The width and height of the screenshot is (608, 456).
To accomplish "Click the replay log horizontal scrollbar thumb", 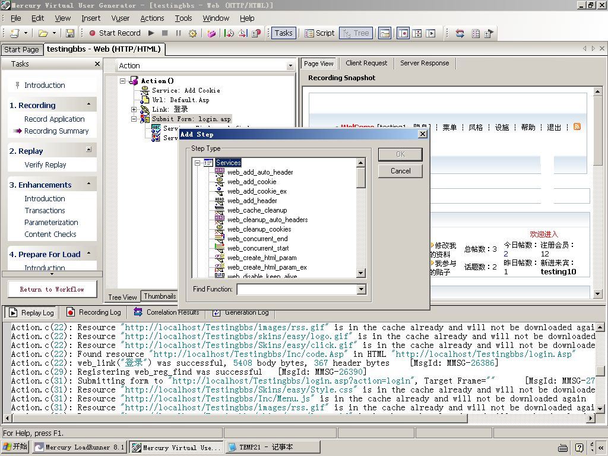I will coord(239,419).
